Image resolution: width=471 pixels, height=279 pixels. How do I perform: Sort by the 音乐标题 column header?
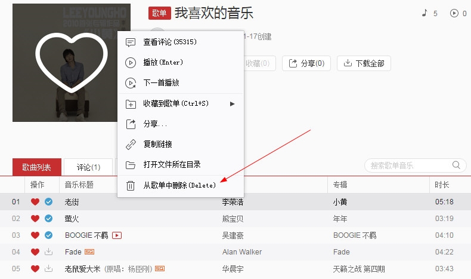click(x=79, y=185)
